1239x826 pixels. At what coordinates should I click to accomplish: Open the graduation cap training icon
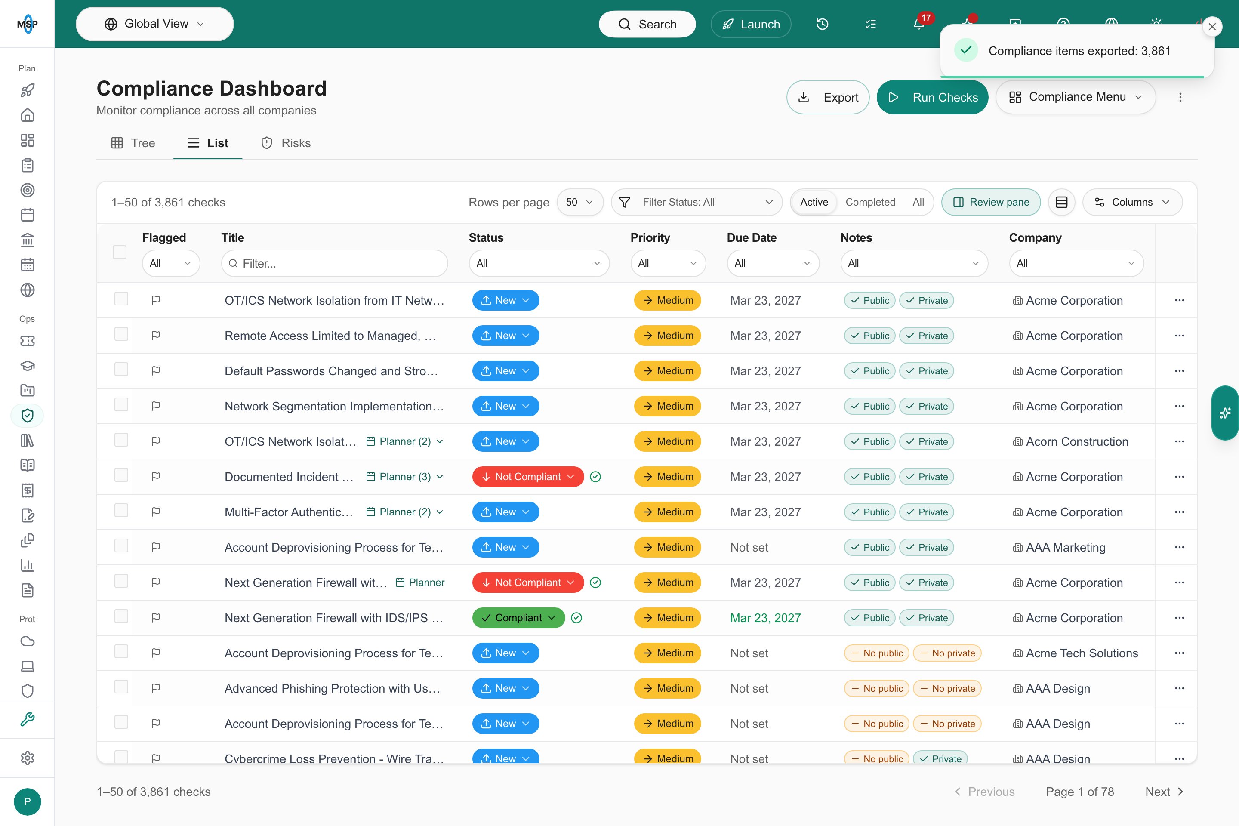(28, 366)
